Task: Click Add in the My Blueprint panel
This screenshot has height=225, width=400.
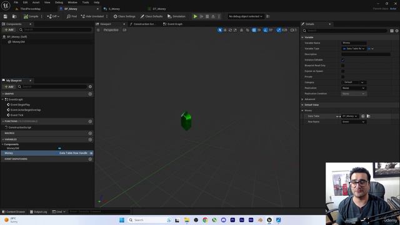Action: point(9,87)
